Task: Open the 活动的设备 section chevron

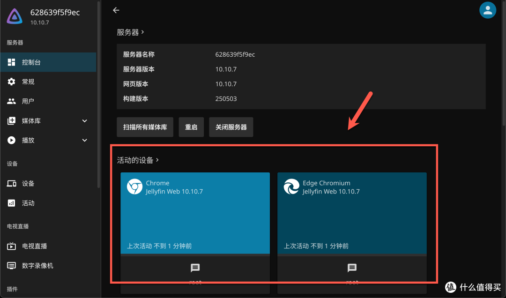Action: 157,160
